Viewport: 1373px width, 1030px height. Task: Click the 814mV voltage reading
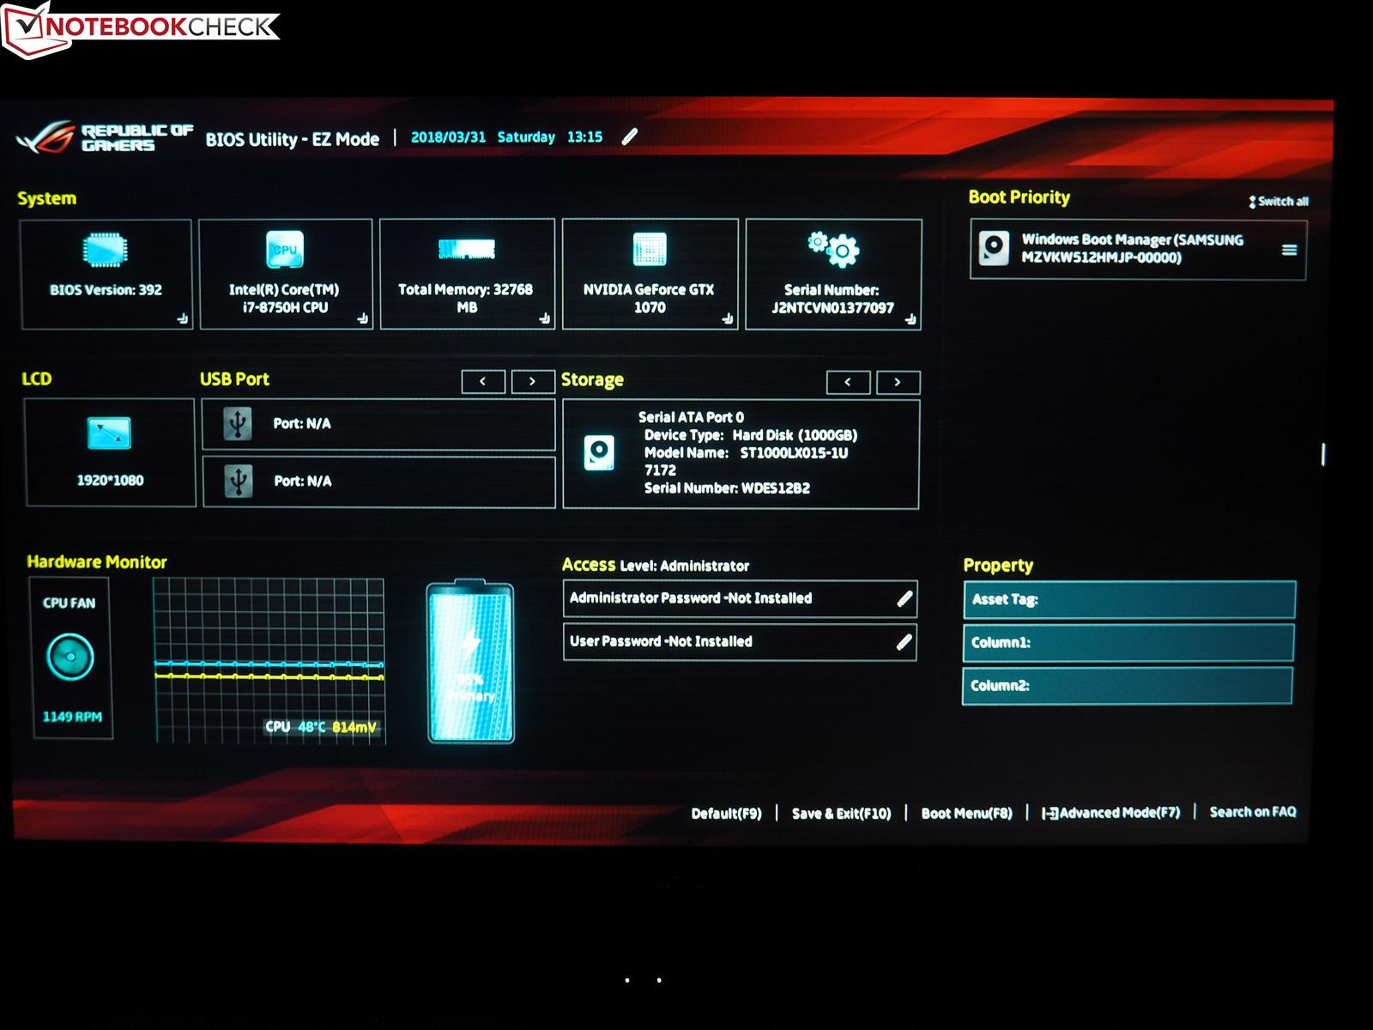354,727
